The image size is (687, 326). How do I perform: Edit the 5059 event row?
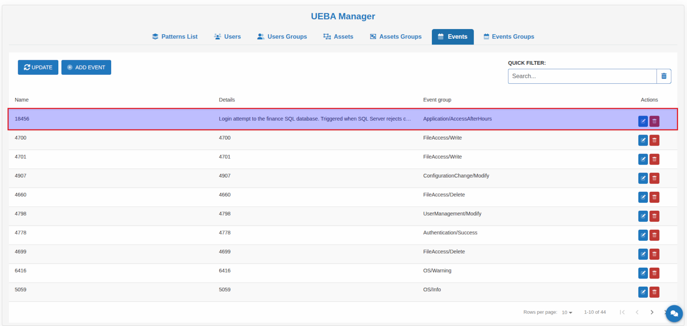(x=643, y=292)
